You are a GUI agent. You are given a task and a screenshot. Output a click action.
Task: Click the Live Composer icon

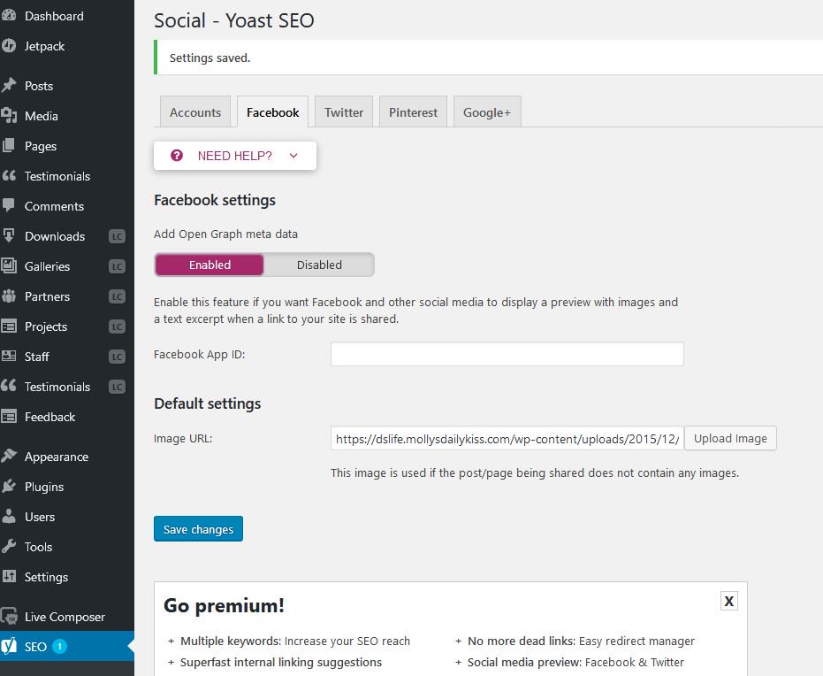9,617
